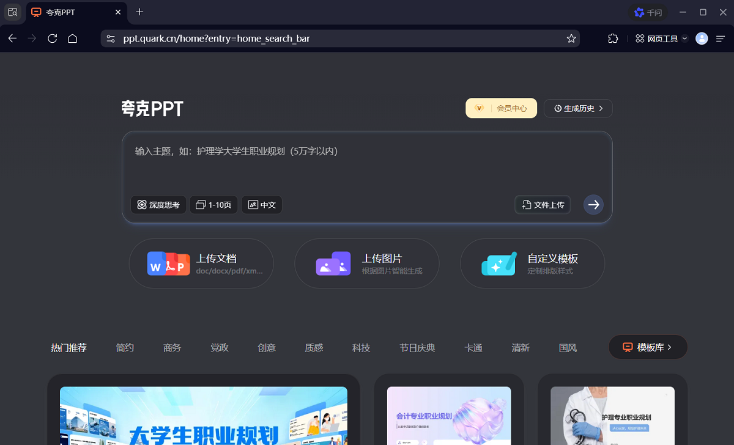
Task: Select the 清新 category tab
Action: click(521, 348)
